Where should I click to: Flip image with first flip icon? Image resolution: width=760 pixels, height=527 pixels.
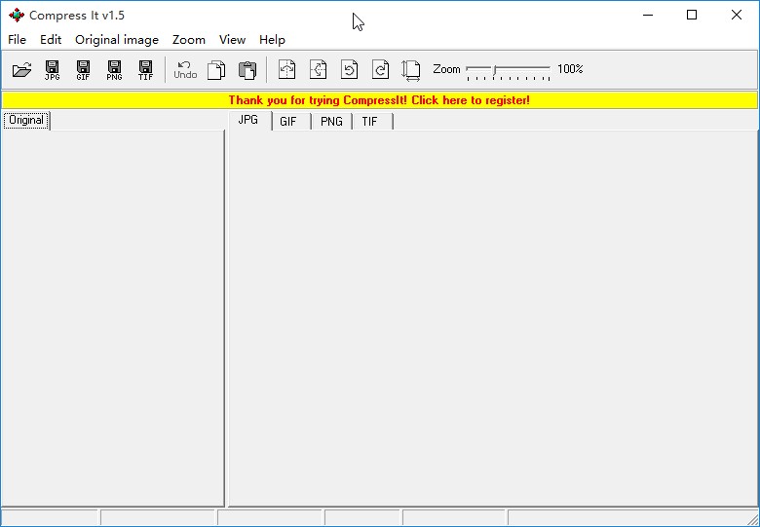click(286, 69)
